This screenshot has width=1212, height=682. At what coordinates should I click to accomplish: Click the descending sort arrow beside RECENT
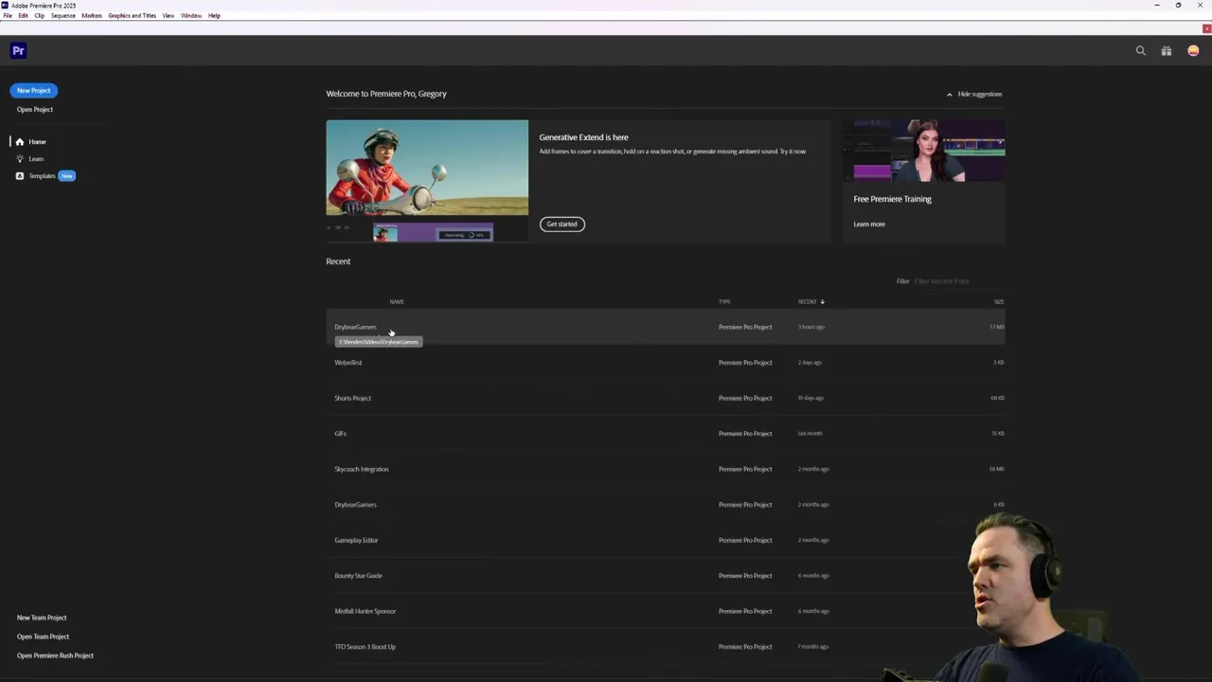coord(822,302)
